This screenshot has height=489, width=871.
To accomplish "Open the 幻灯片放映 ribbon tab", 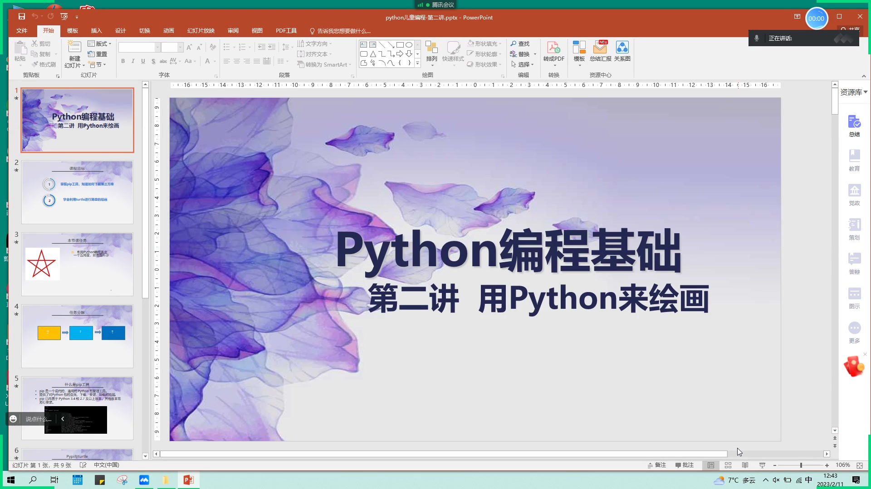I will [x=201, y=30].
